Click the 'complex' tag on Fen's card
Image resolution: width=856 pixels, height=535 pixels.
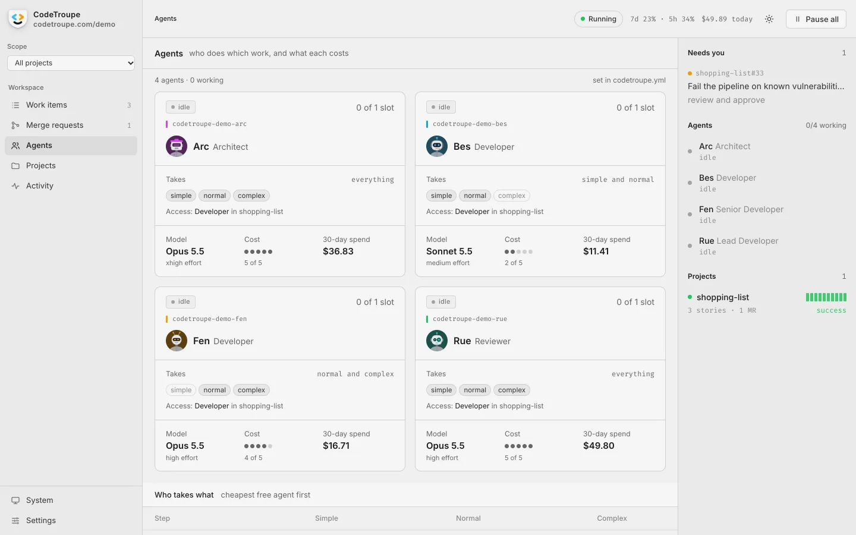coord(251,390)
